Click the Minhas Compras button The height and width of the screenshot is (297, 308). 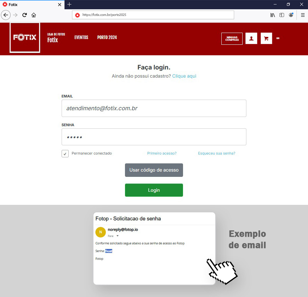(x=232, y=39)
